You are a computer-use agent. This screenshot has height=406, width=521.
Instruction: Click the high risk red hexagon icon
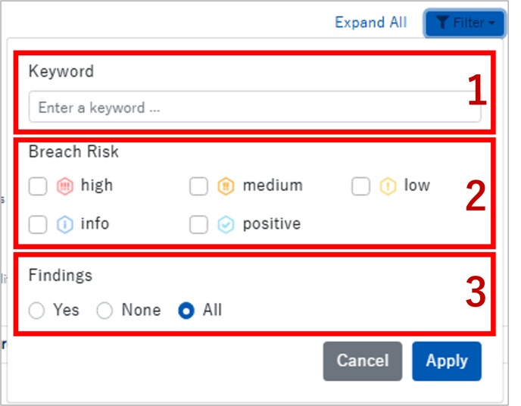[65, 186]
